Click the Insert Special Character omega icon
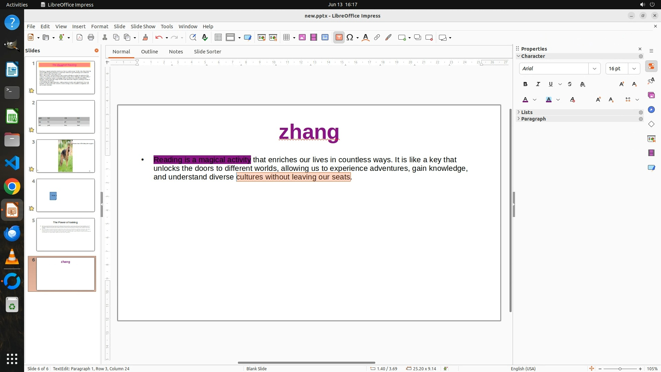Image resolution: width=661 pixels, height=372 pixels. tap(350, 38)
